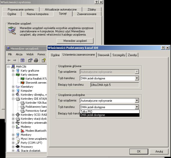Choose Tylko PIO from the dropdown list

[x=109, y=111]
